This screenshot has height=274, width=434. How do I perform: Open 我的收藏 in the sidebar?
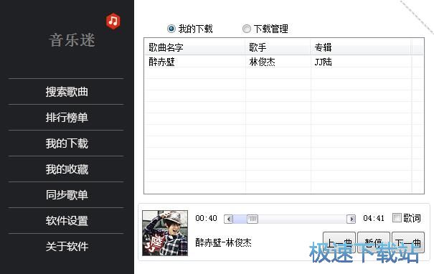click(67, 169)
